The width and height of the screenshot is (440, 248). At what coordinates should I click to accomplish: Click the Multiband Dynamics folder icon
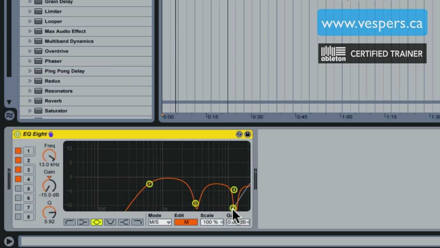[x=38, y=41]
